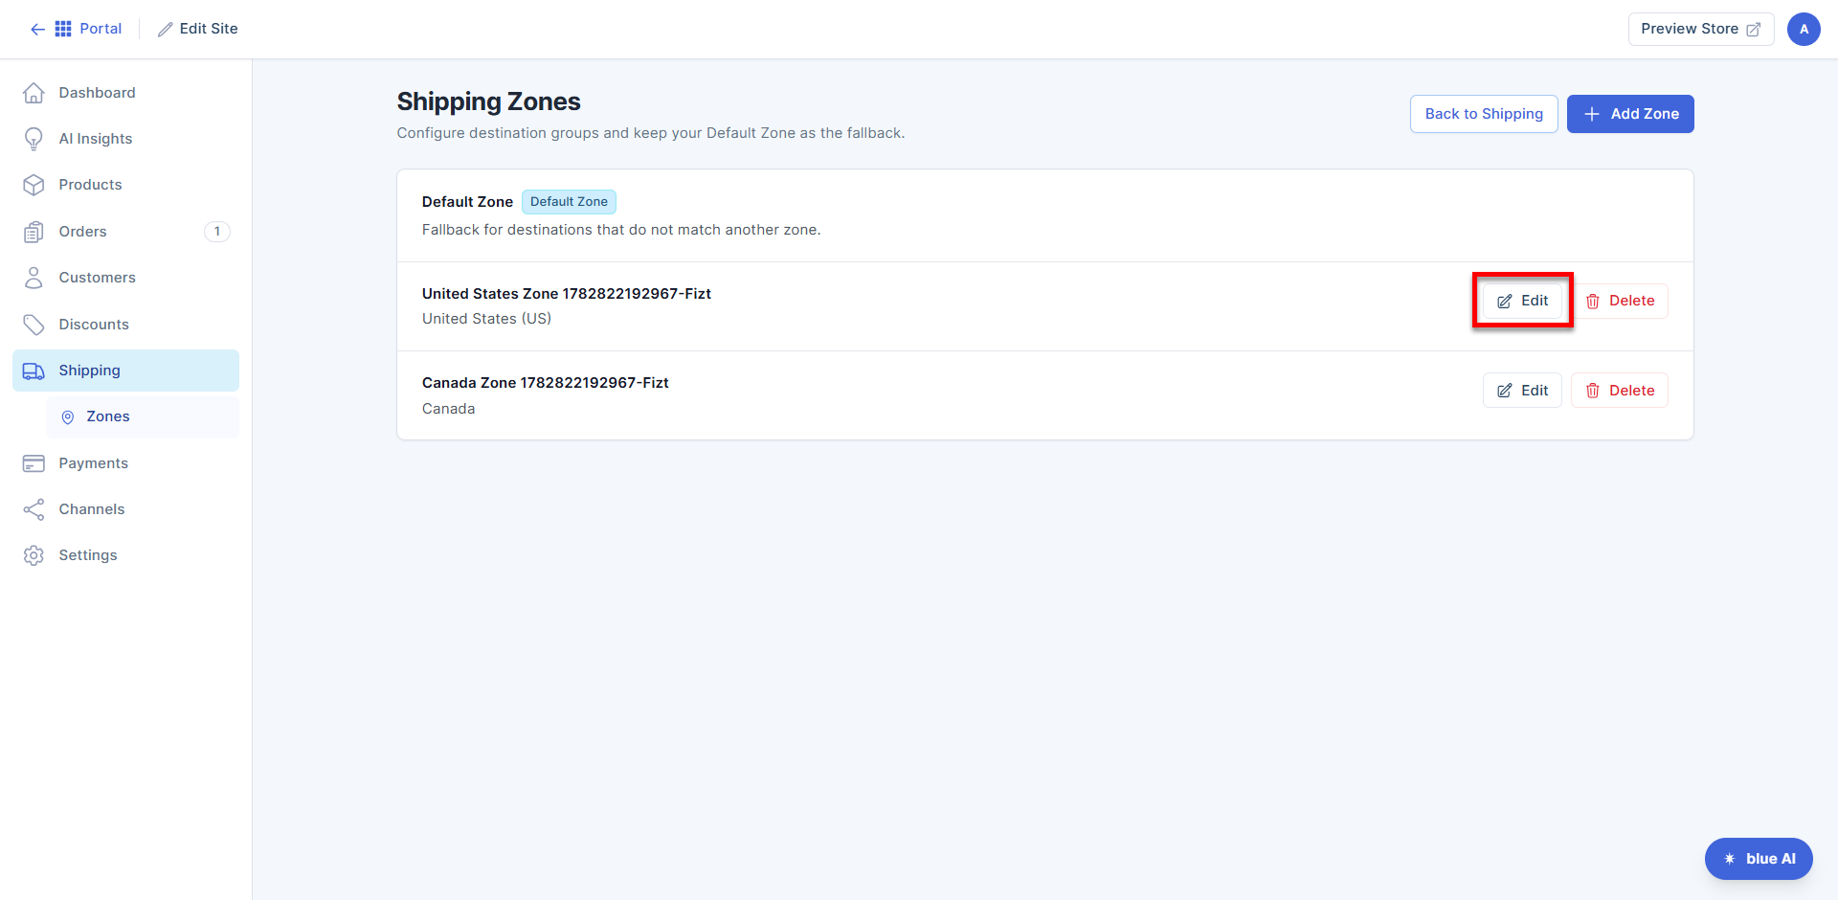
Task: Click the Orders count badge showing 1
Action: (x=217, y=232)
